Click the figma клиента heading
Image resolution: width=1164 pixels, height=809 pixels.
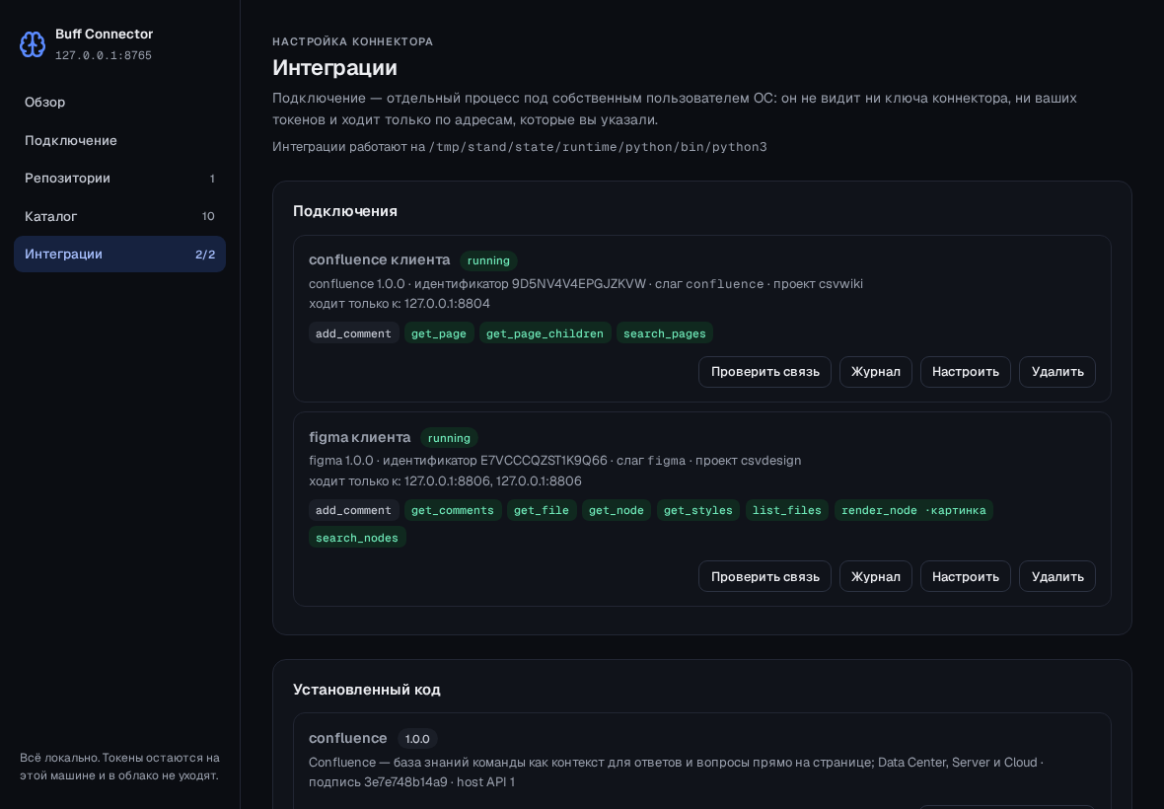pos(359,437)
